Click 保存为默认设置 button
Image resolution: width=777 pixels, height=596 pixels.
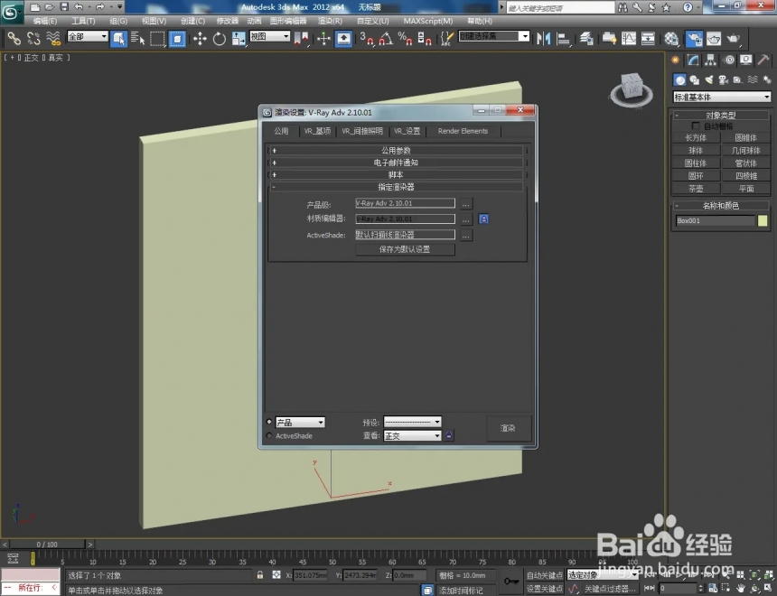(x=405, y=249)
